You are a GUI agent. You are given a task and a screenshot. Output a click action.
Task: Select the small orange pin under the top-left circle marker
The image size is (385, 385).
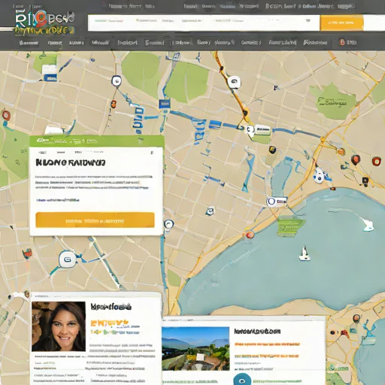click(x=114, y=104)
